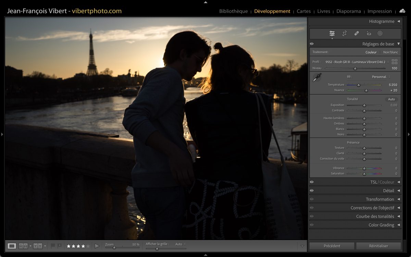Toggle visibility of Réglages de base
Image resolution: width=411 pixels, height=257 pixels.
click(312, 44)
